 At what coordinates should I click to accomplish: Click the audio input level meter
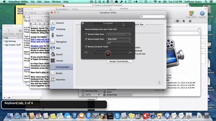click(x=118, y=43)
